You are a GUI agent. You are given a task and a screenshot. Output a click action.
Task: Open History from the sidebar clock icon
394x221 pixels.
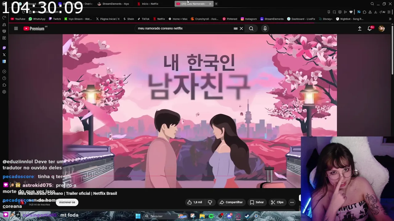(x=4, y=78)
